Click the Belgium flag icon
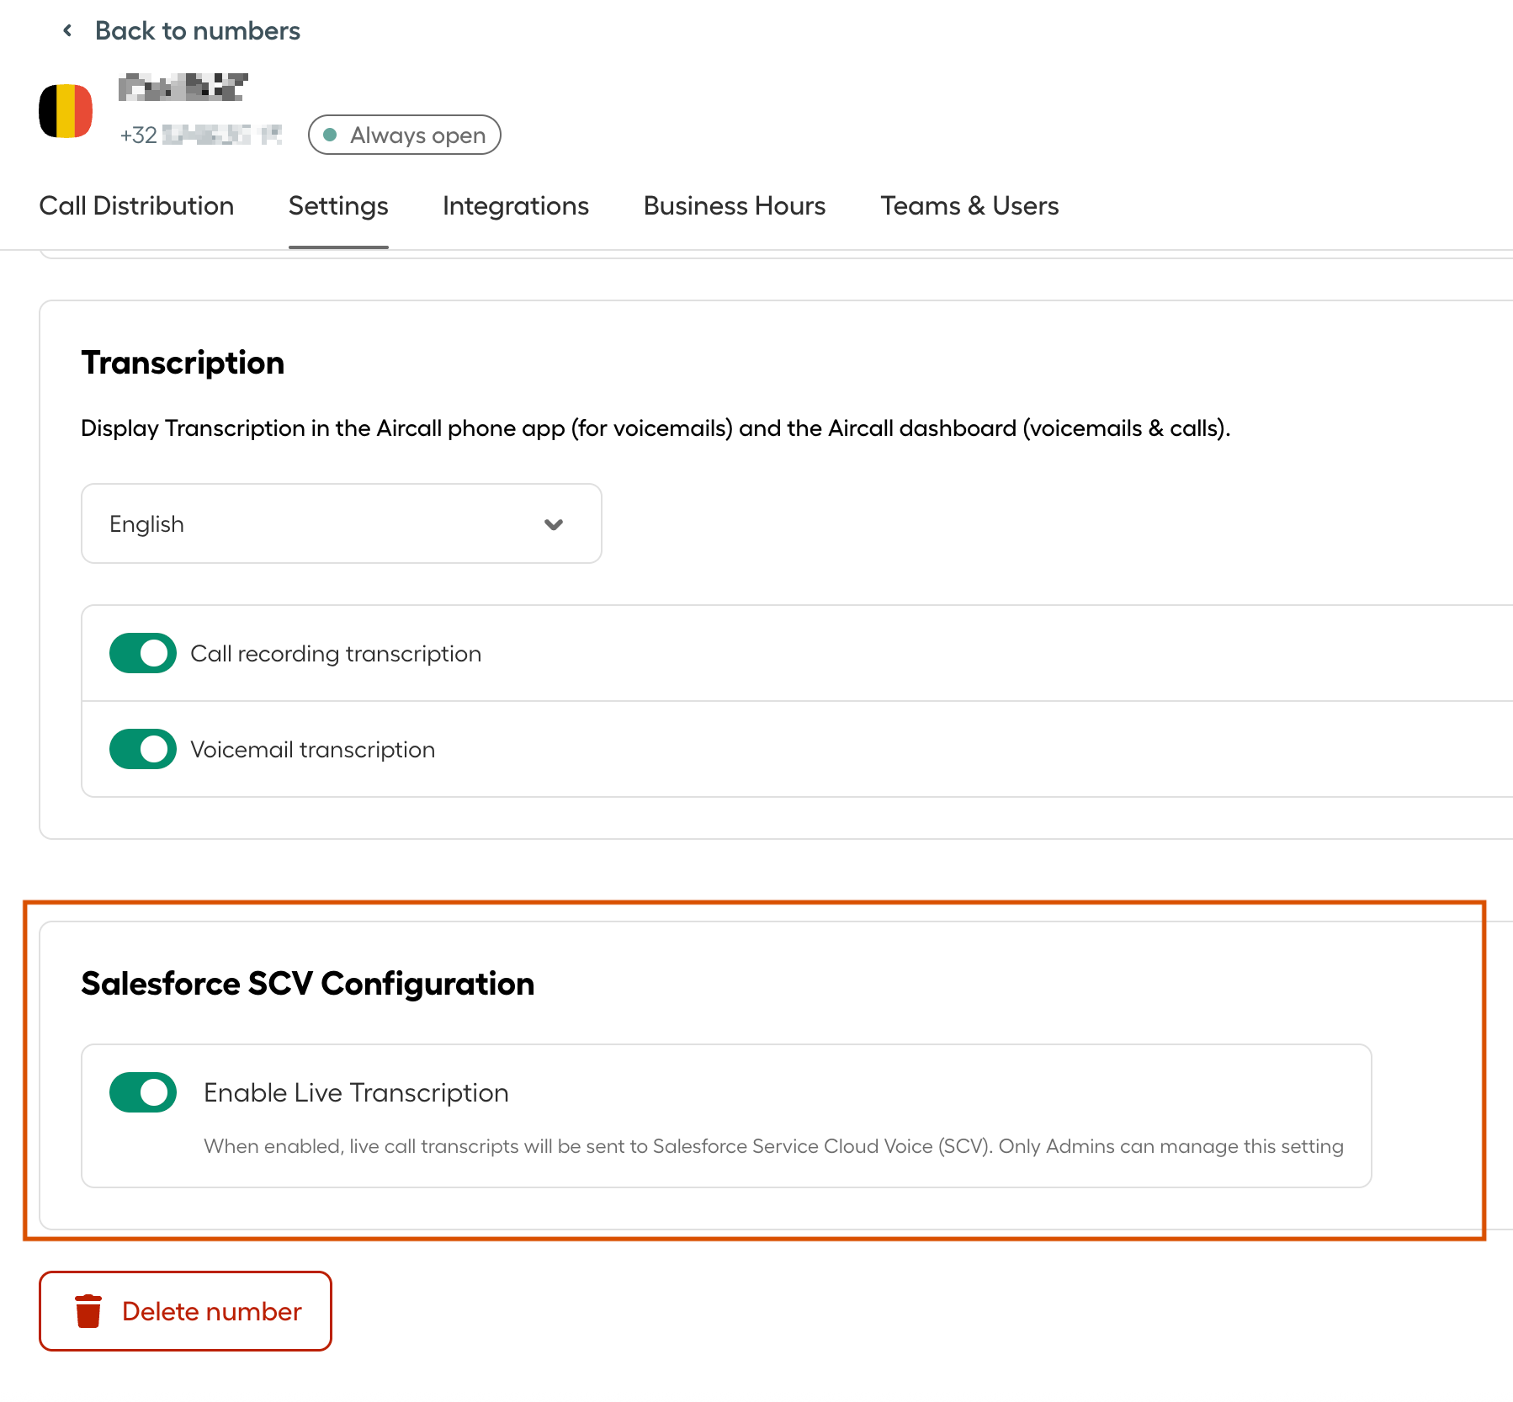This screenshot has width=1513, height=1402. pos(66,111)
